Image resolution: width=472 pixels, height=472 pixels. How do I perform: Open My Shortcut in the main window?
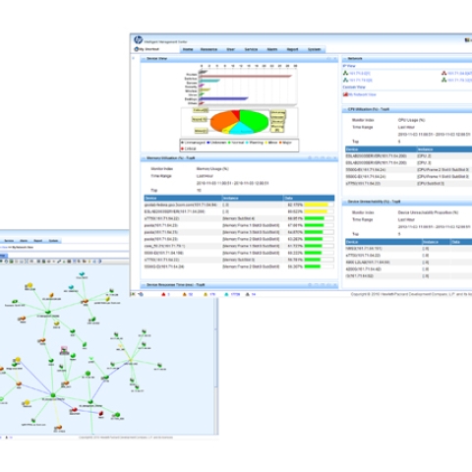coord(147,49)
